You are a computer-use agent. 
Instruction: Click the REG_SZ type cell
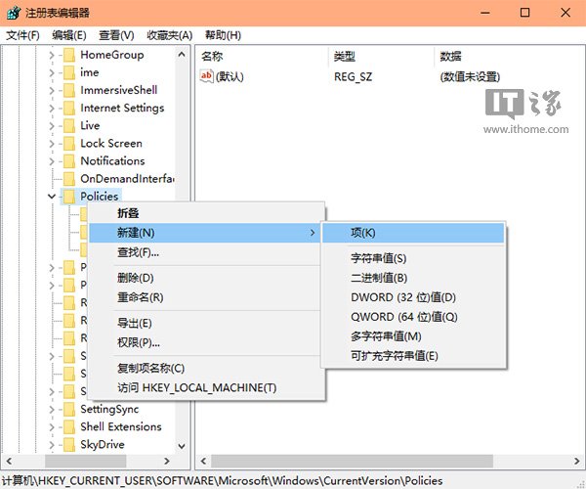[x=353, y=76]
